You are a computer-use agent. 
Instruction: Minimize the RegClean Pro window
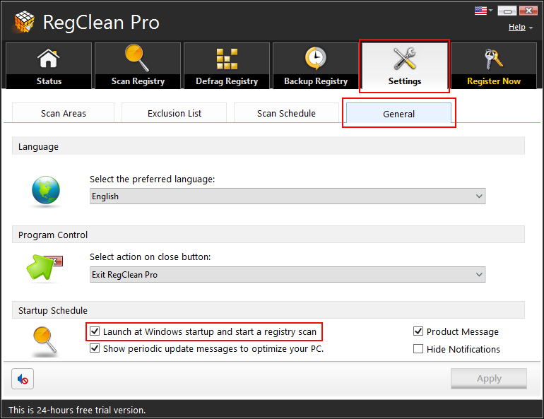(x=507, y=11)
